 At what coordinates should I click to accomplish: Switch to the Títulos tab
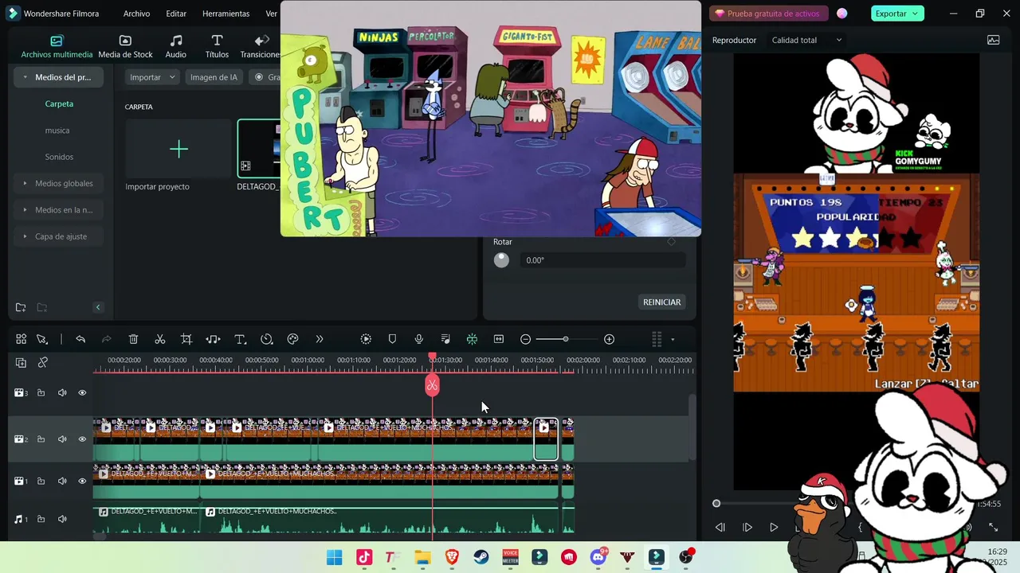(x=217, y=47)
